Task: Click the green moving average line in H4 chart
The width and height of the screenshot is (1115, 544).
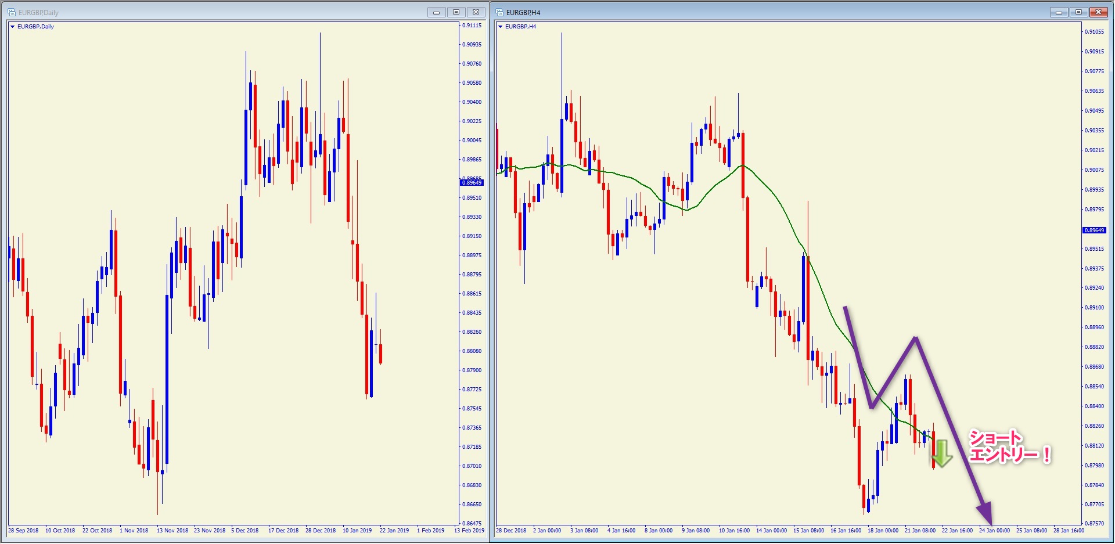Action: [x=778, y=200]
